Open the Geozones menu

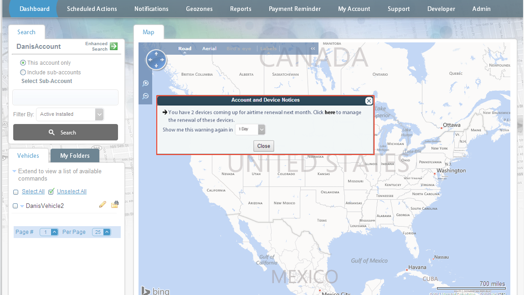click(x=199, y=9)
